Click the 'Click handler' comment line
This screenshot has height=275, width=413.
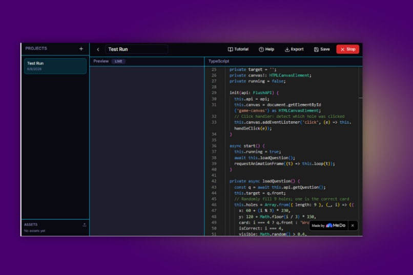(289, 117)
